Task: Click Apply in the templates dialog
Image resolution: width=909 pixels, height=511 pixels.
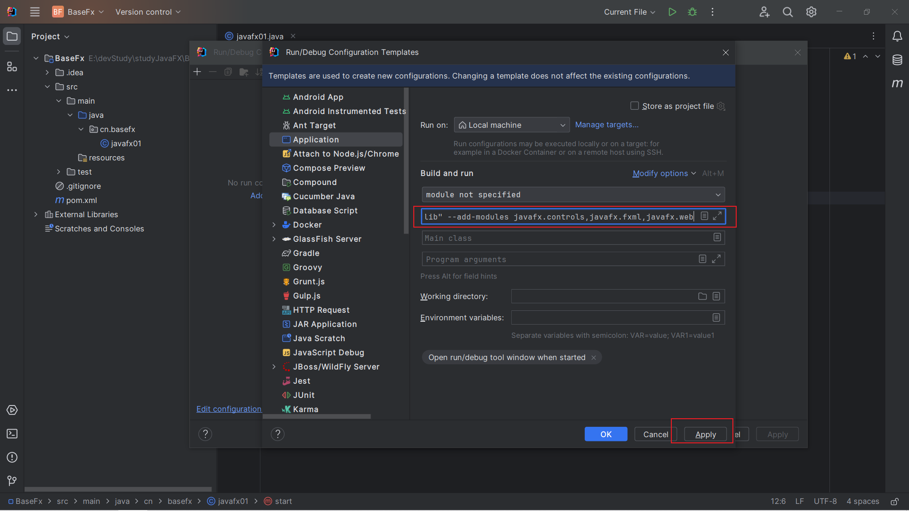Action: pos(705,434)
